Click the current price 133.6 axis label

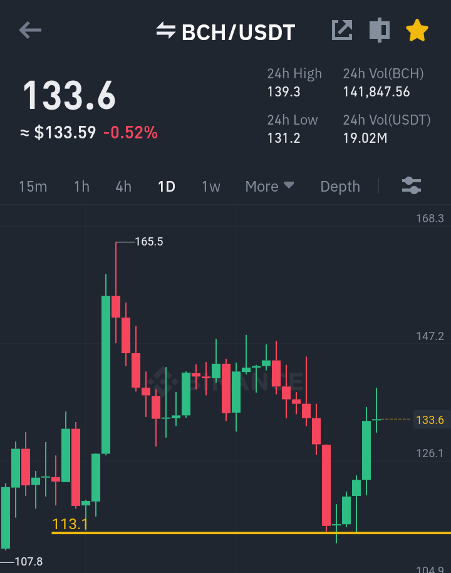[430, 420]
